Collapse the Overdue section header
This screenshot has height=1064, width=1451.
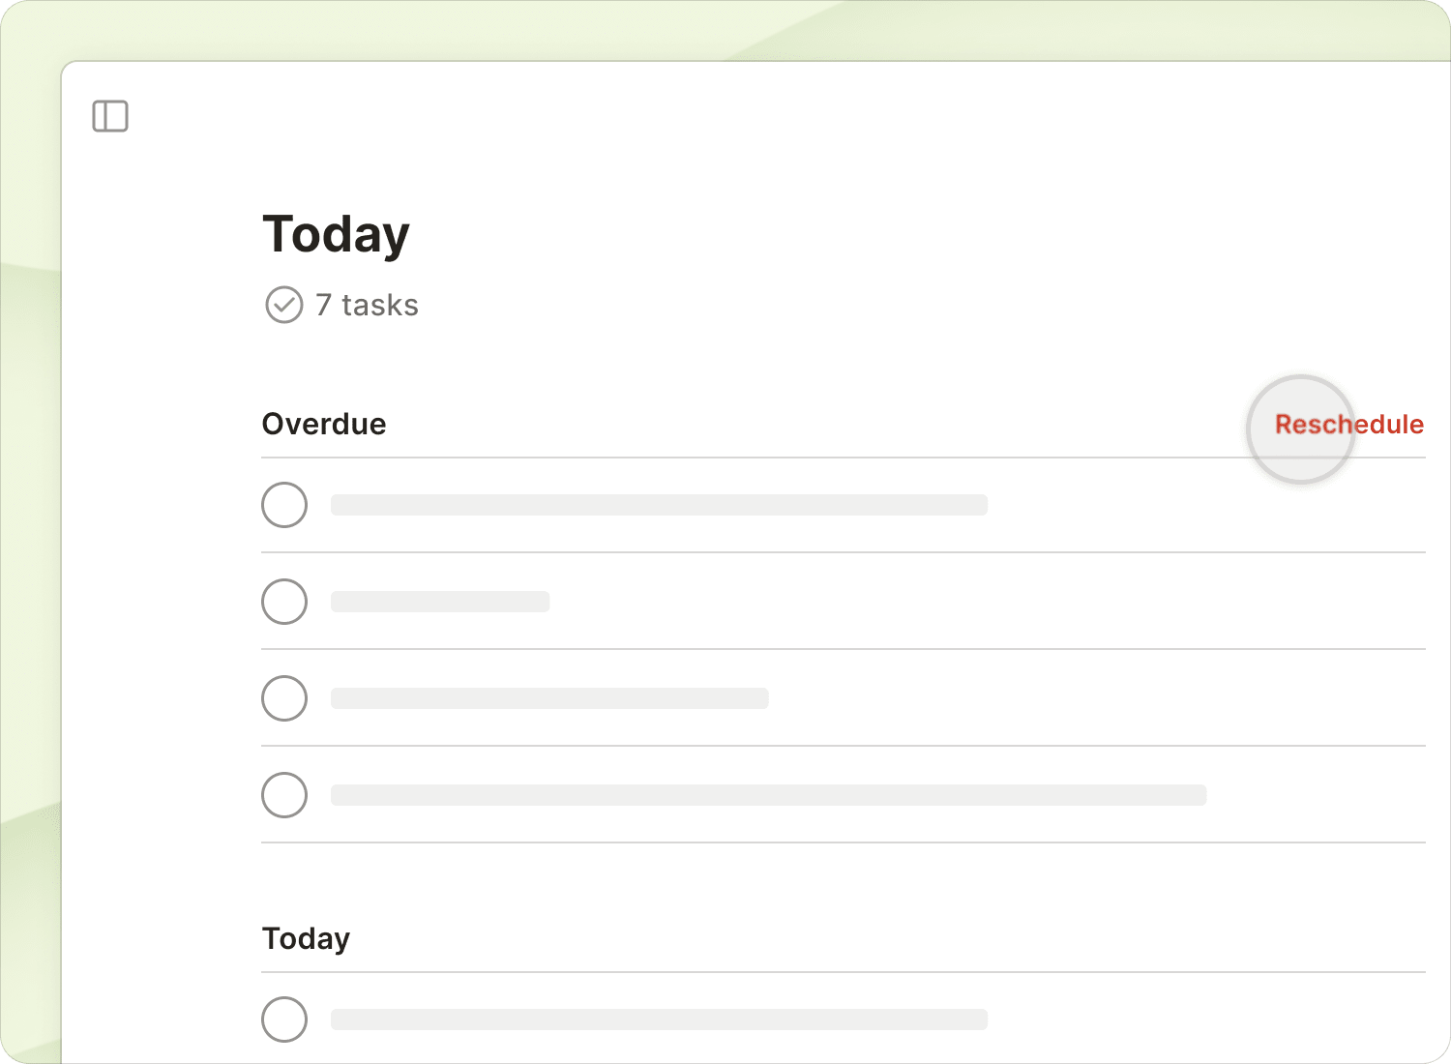pyautogui.click(x=324, y=425)
